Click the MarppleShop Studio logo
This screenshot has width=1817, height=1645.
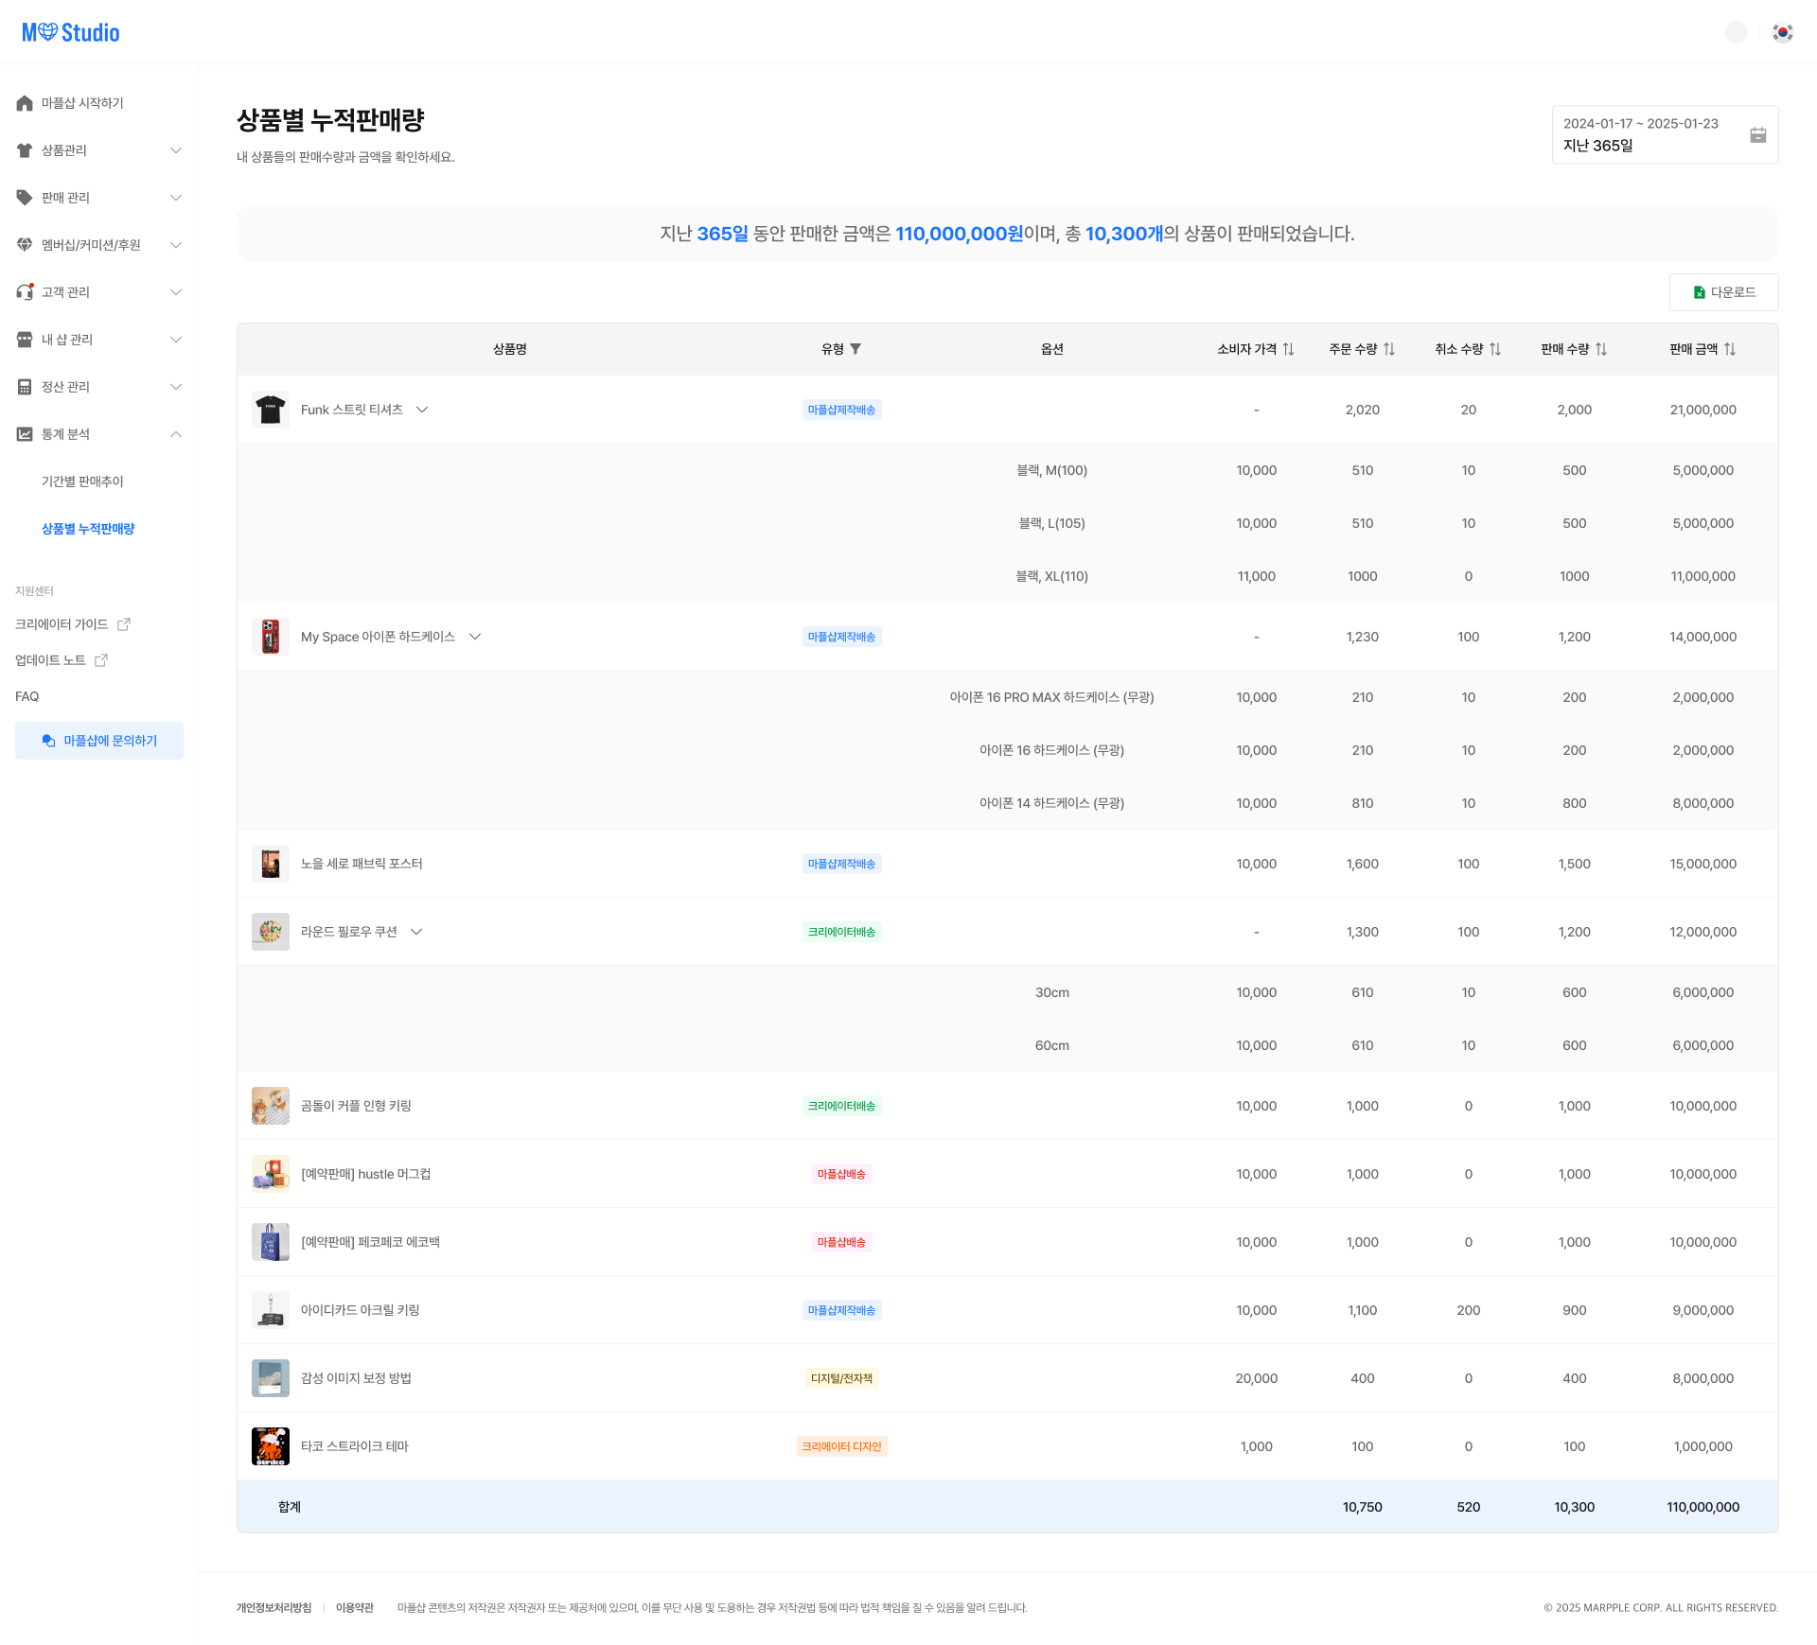(x=71, y=32)
